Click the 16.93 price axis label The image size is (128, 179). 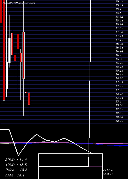[x=119, y=44]
